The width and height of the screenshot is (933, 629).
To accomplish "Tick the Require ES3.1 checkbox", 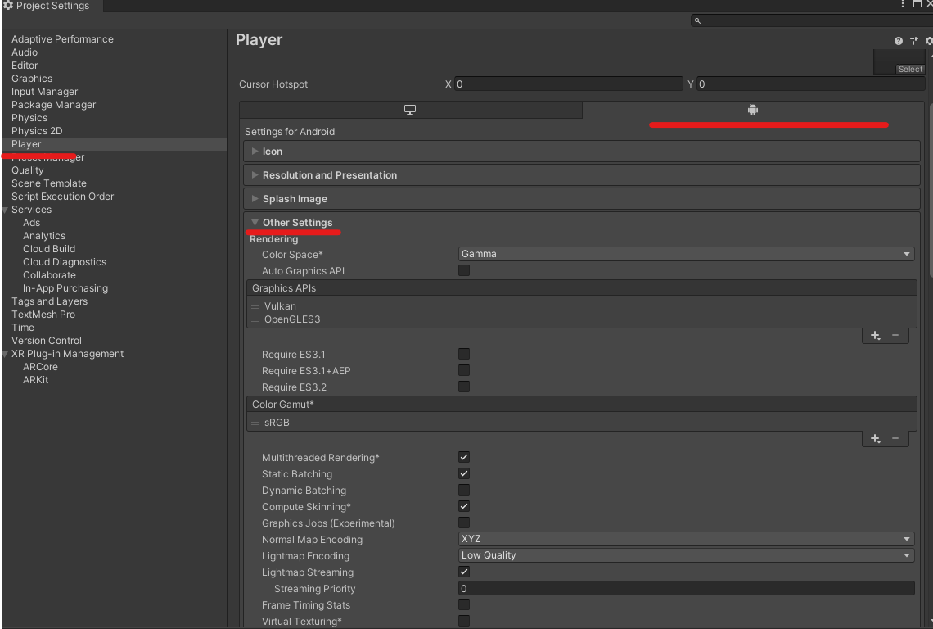I will click(x=464, y=354).
